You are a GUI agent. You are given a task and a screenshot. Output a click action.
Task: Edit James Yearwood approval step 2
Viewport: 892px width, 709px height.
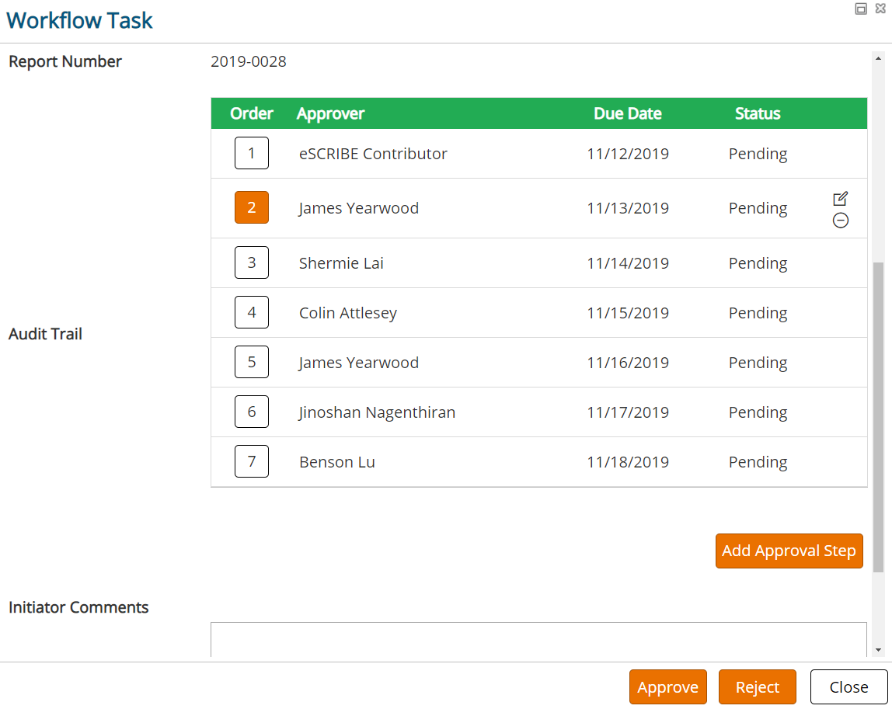pos(840,199)
